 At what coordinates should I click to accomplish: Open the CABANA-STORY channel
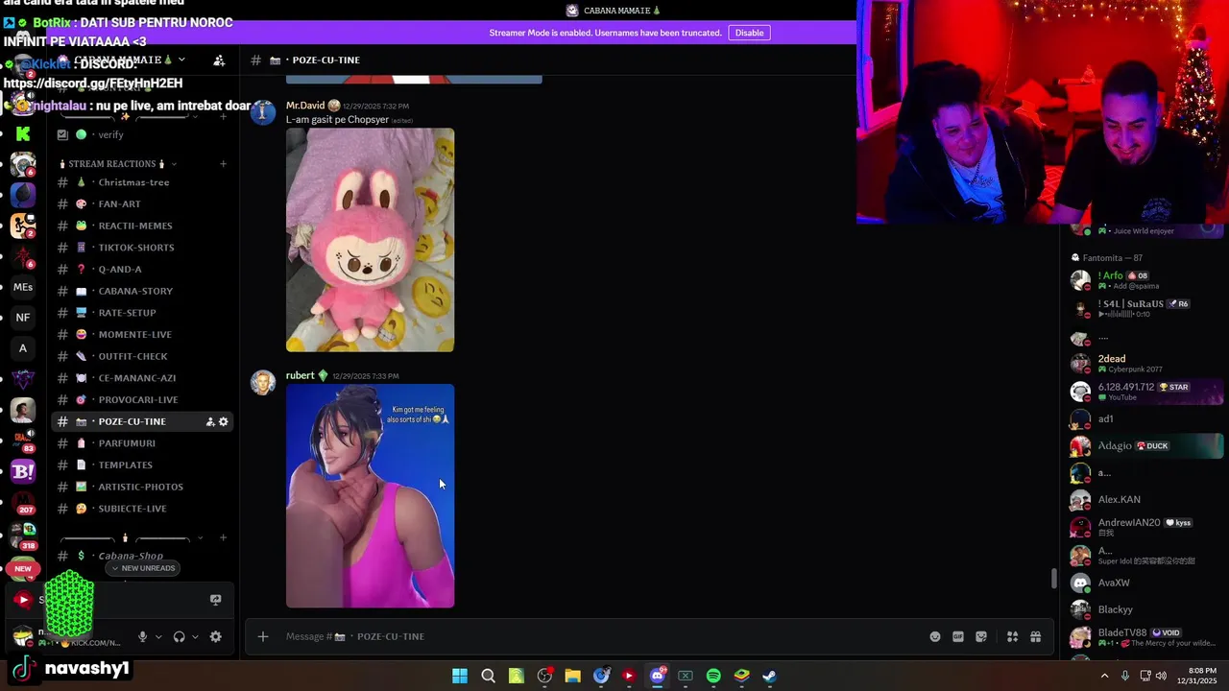coord(144,291)
